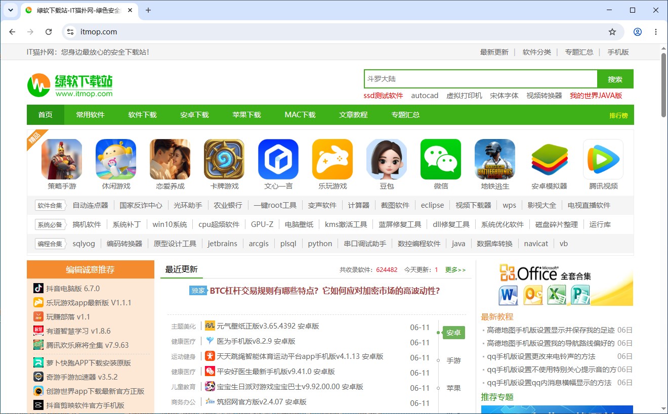Screen dimensions: 668x414
Task: View site information icon in address bar
Action: [x=70, y=32]
